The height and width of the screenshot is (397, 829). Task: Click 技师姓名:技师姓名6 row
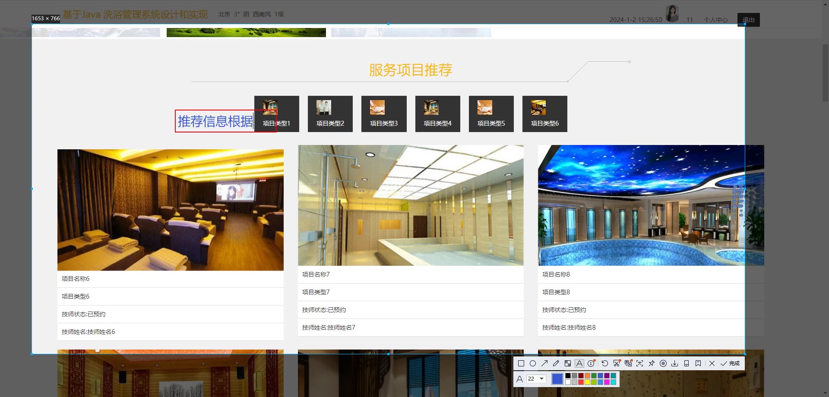(x=171, y=332)
